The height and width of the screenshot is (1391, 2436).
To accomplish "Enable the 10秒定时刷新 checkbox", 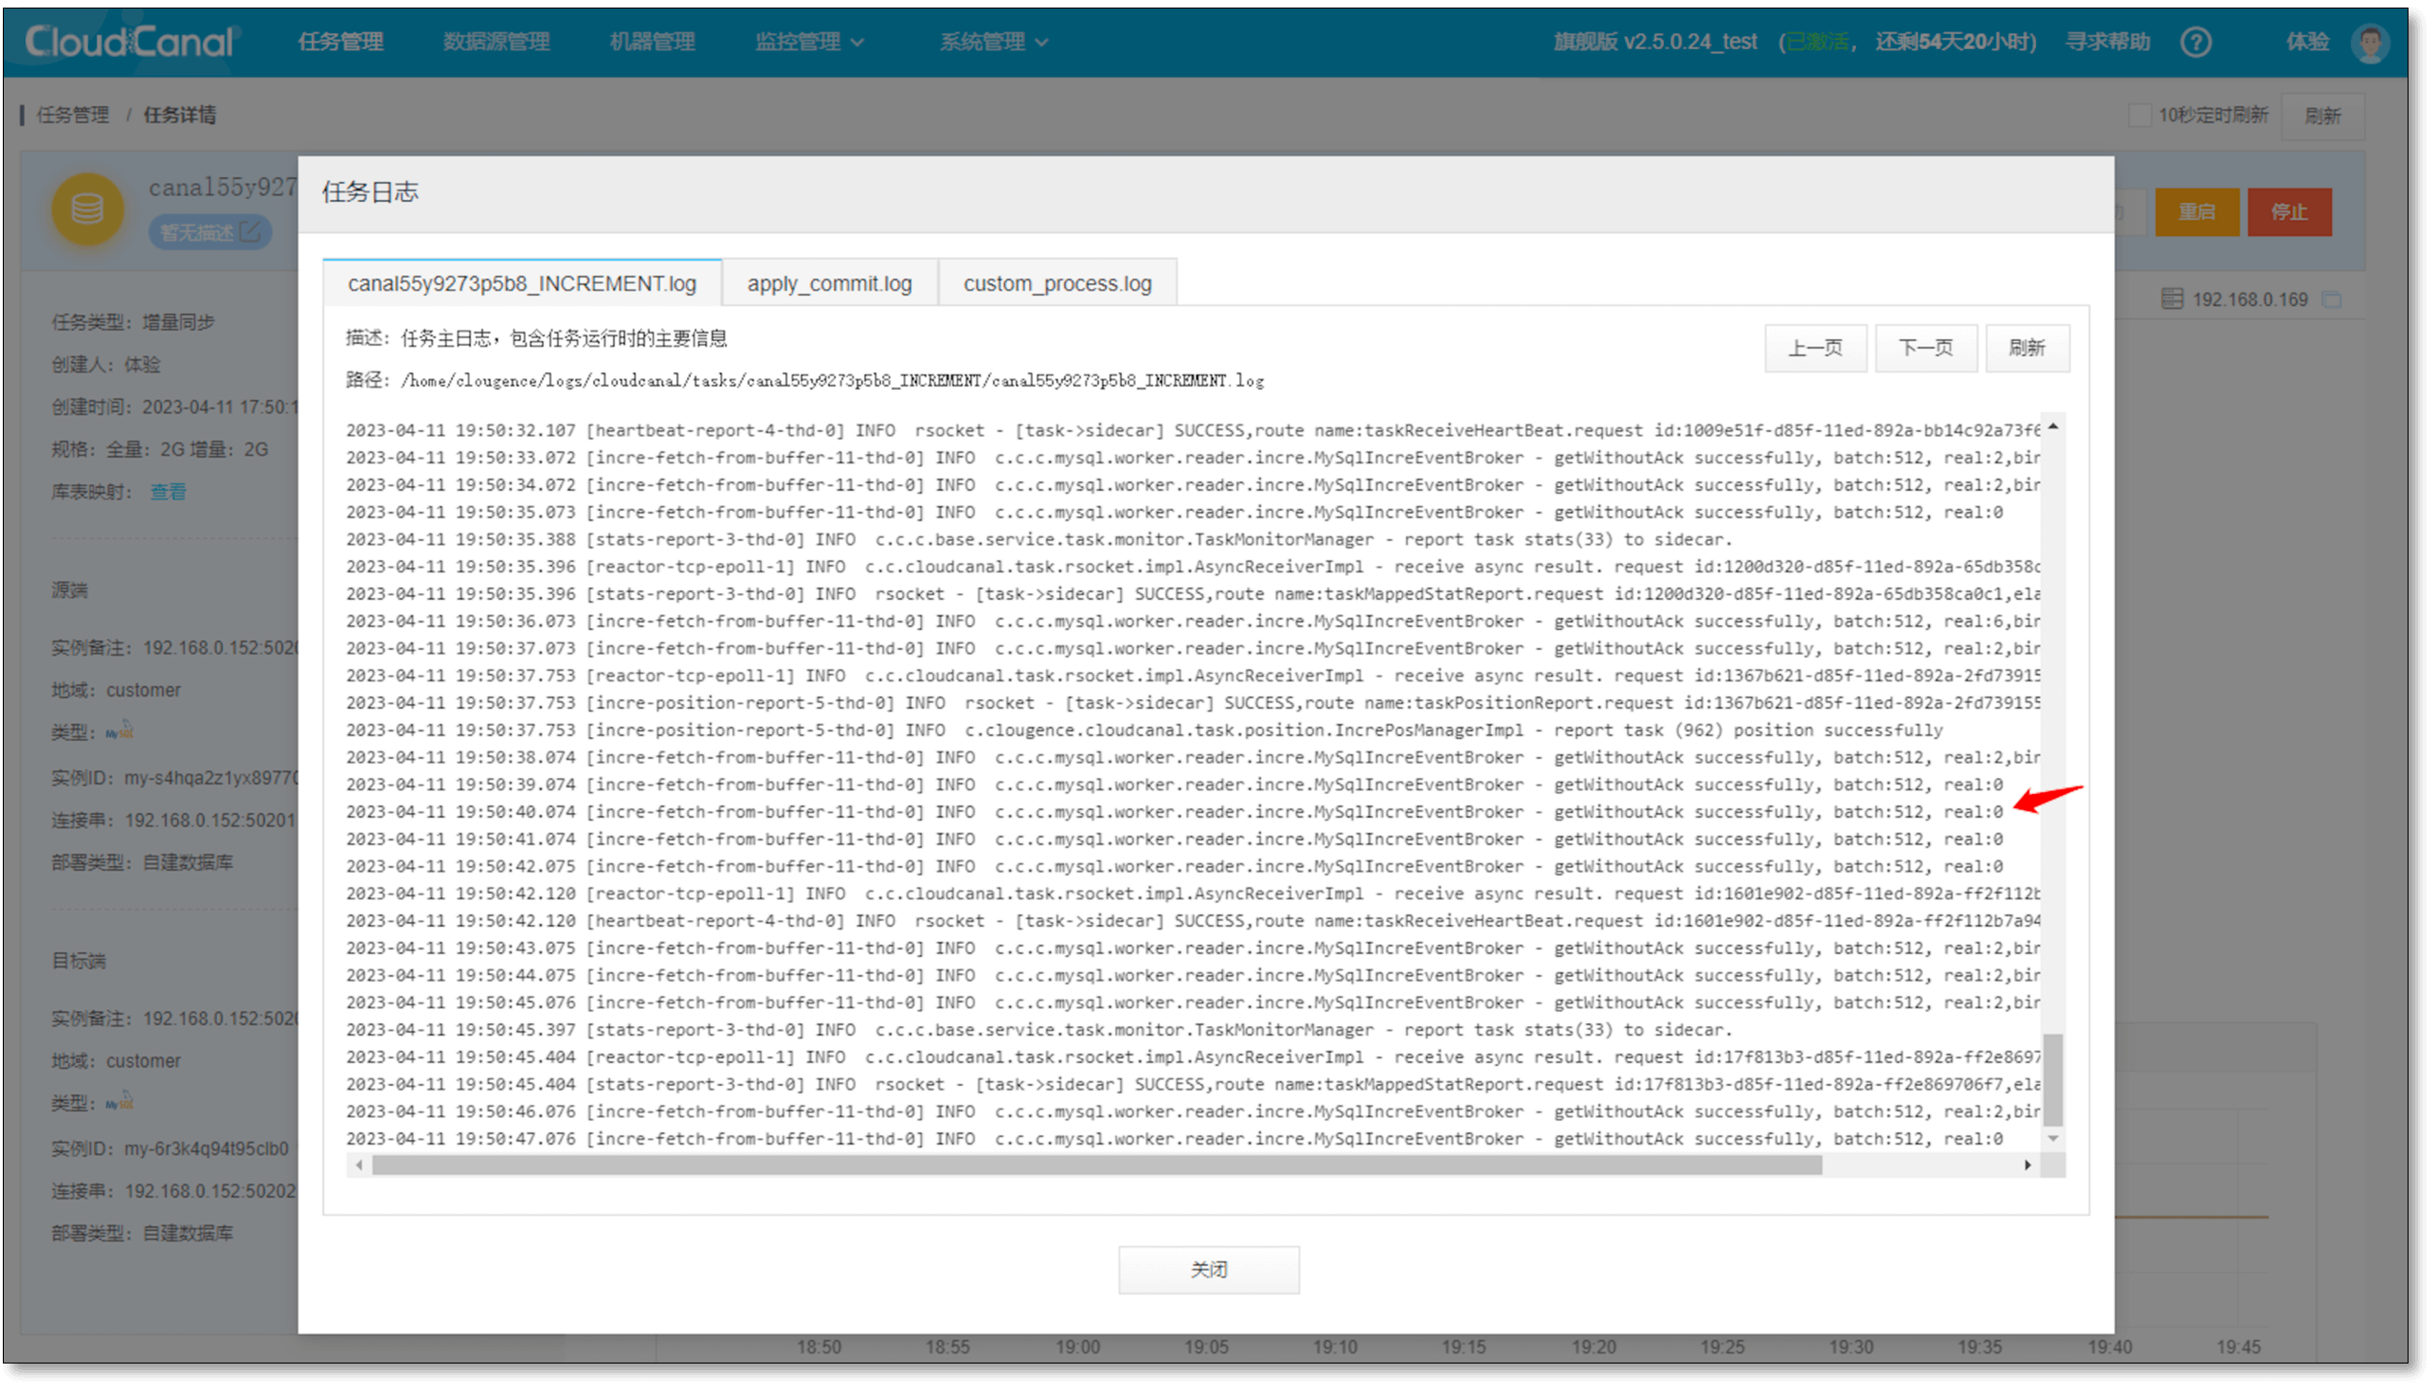I will pyautogui.click(x=2139, y=115).
